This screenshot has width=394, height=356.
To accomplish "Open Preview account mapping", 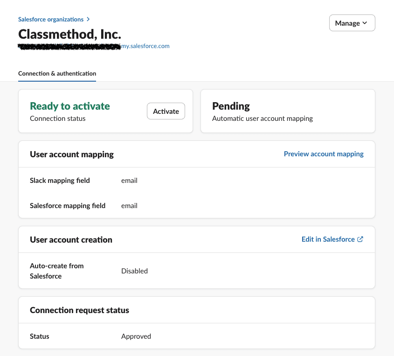I will pyautogui.click(x=324, y=154).
